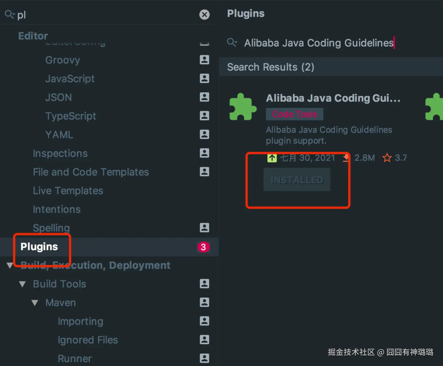Select the Editor section heading

pos(33,36)
